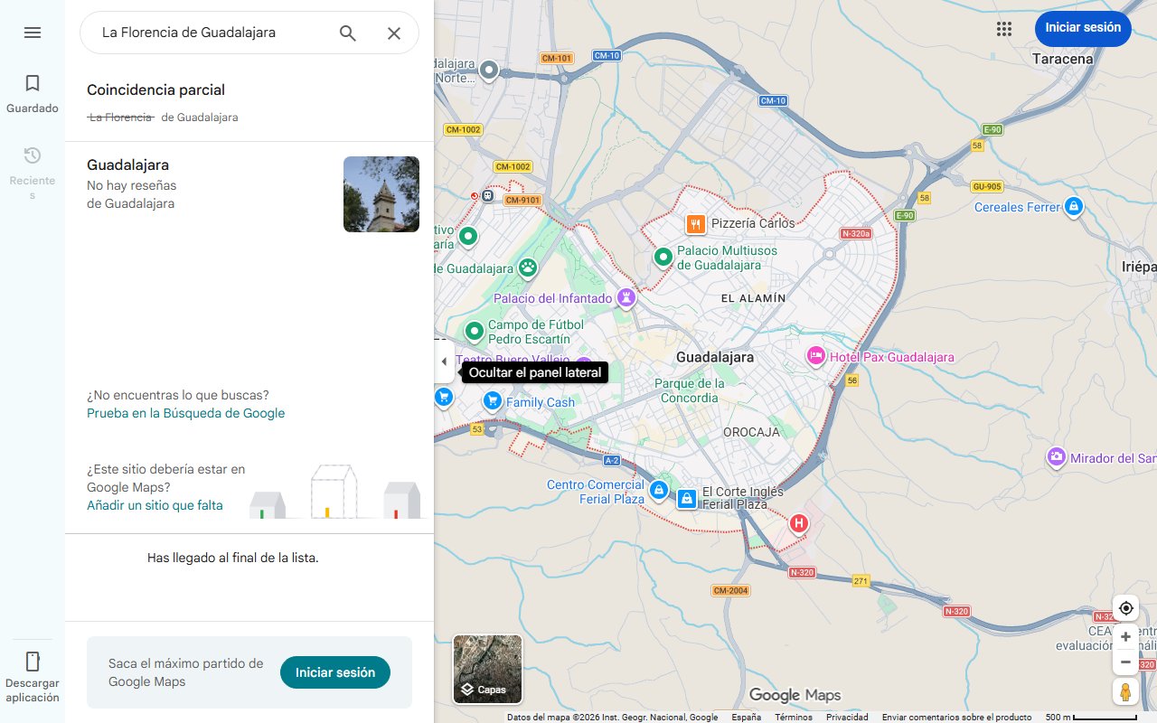Zoom out with the minus button
The width and height of the screenshot is (1157, 723).
[1125, 662]
